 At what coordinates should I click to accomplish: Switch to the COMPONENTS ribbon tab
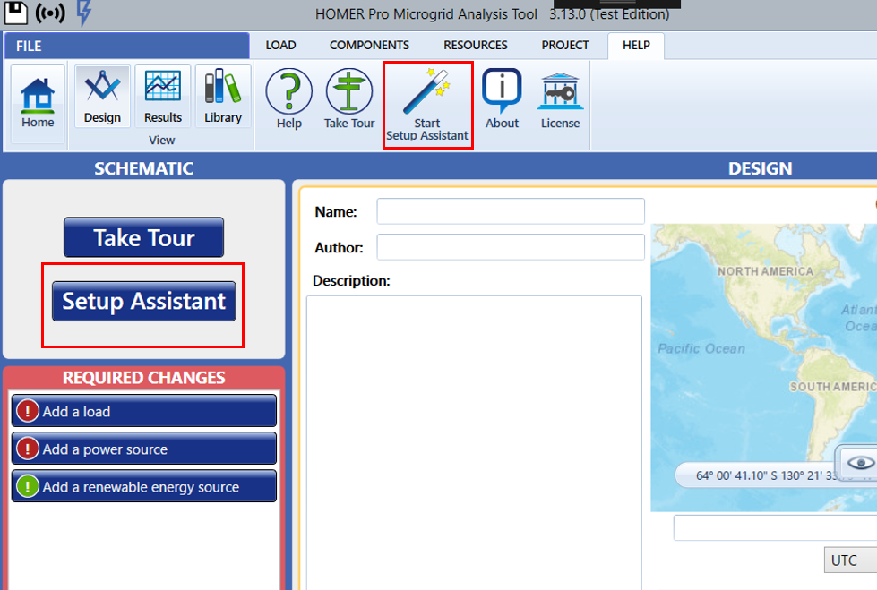(x=369, y=45)
